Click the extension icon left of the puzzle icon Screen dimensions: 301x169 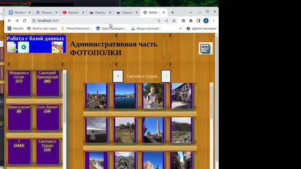[x=183, y=21]
